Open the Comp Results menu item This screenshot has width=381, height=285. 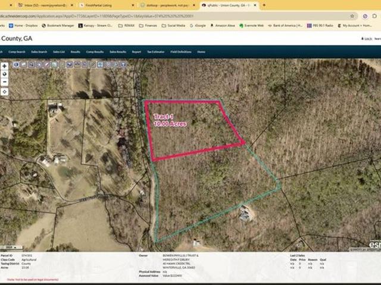click(95, 52)
